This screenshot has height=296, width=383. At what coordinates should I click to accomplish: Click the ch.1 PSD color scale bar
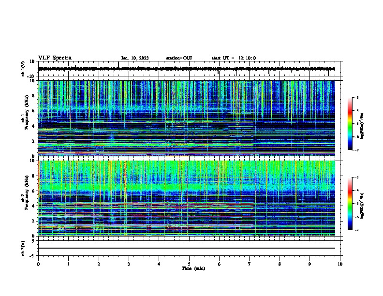pos(350,124)
